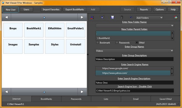Click the C:\Net Viewer9.1 path in the status bar

[x=16, y=104]
